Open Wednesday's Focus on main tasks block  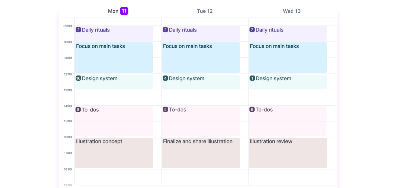[x=288, y=58]
